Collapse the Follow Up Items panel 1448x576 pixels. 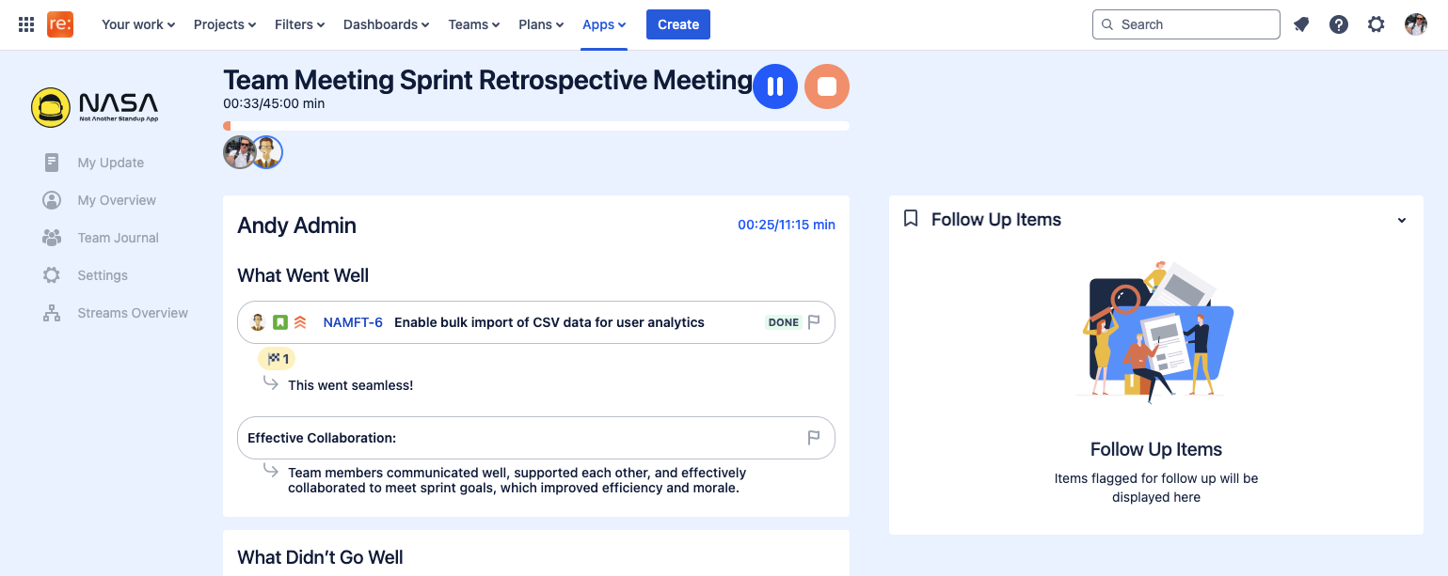1402,220
